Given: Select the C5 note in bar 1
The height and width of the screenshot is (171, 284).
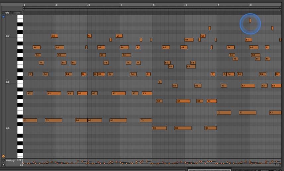Looking at the screenshot, I should pyautogui.click(x=54, y=36).
